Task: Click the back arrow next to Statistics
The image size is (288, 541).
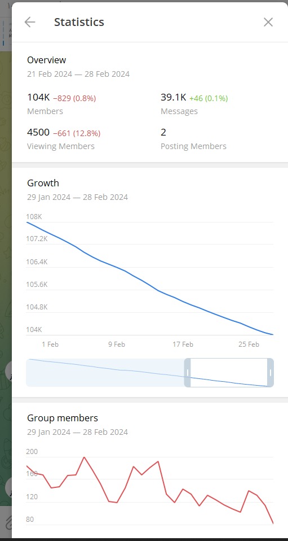Action: [x=30, y=22]
